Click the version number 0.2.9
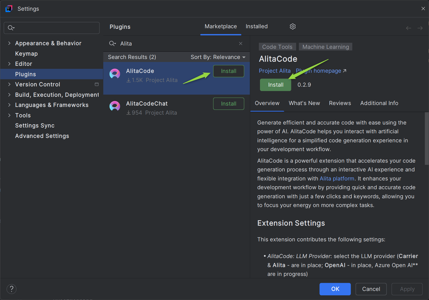Viewport: 429px width, 300px height. click(304, 85)
